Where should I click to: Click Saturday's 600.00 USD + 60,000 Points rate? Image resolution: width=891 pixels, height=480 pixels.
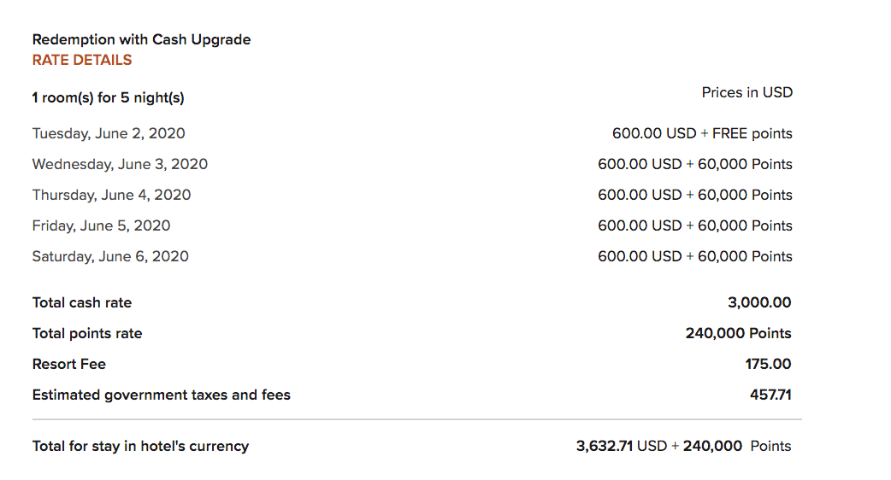[695, 256]
